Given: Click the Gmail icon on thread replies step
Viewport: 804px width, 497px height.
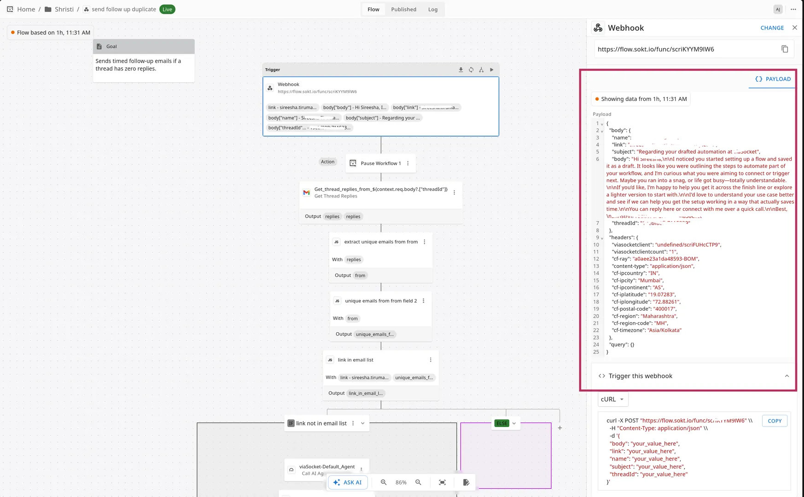Looking at the screenshot, I should pos(306,193).
